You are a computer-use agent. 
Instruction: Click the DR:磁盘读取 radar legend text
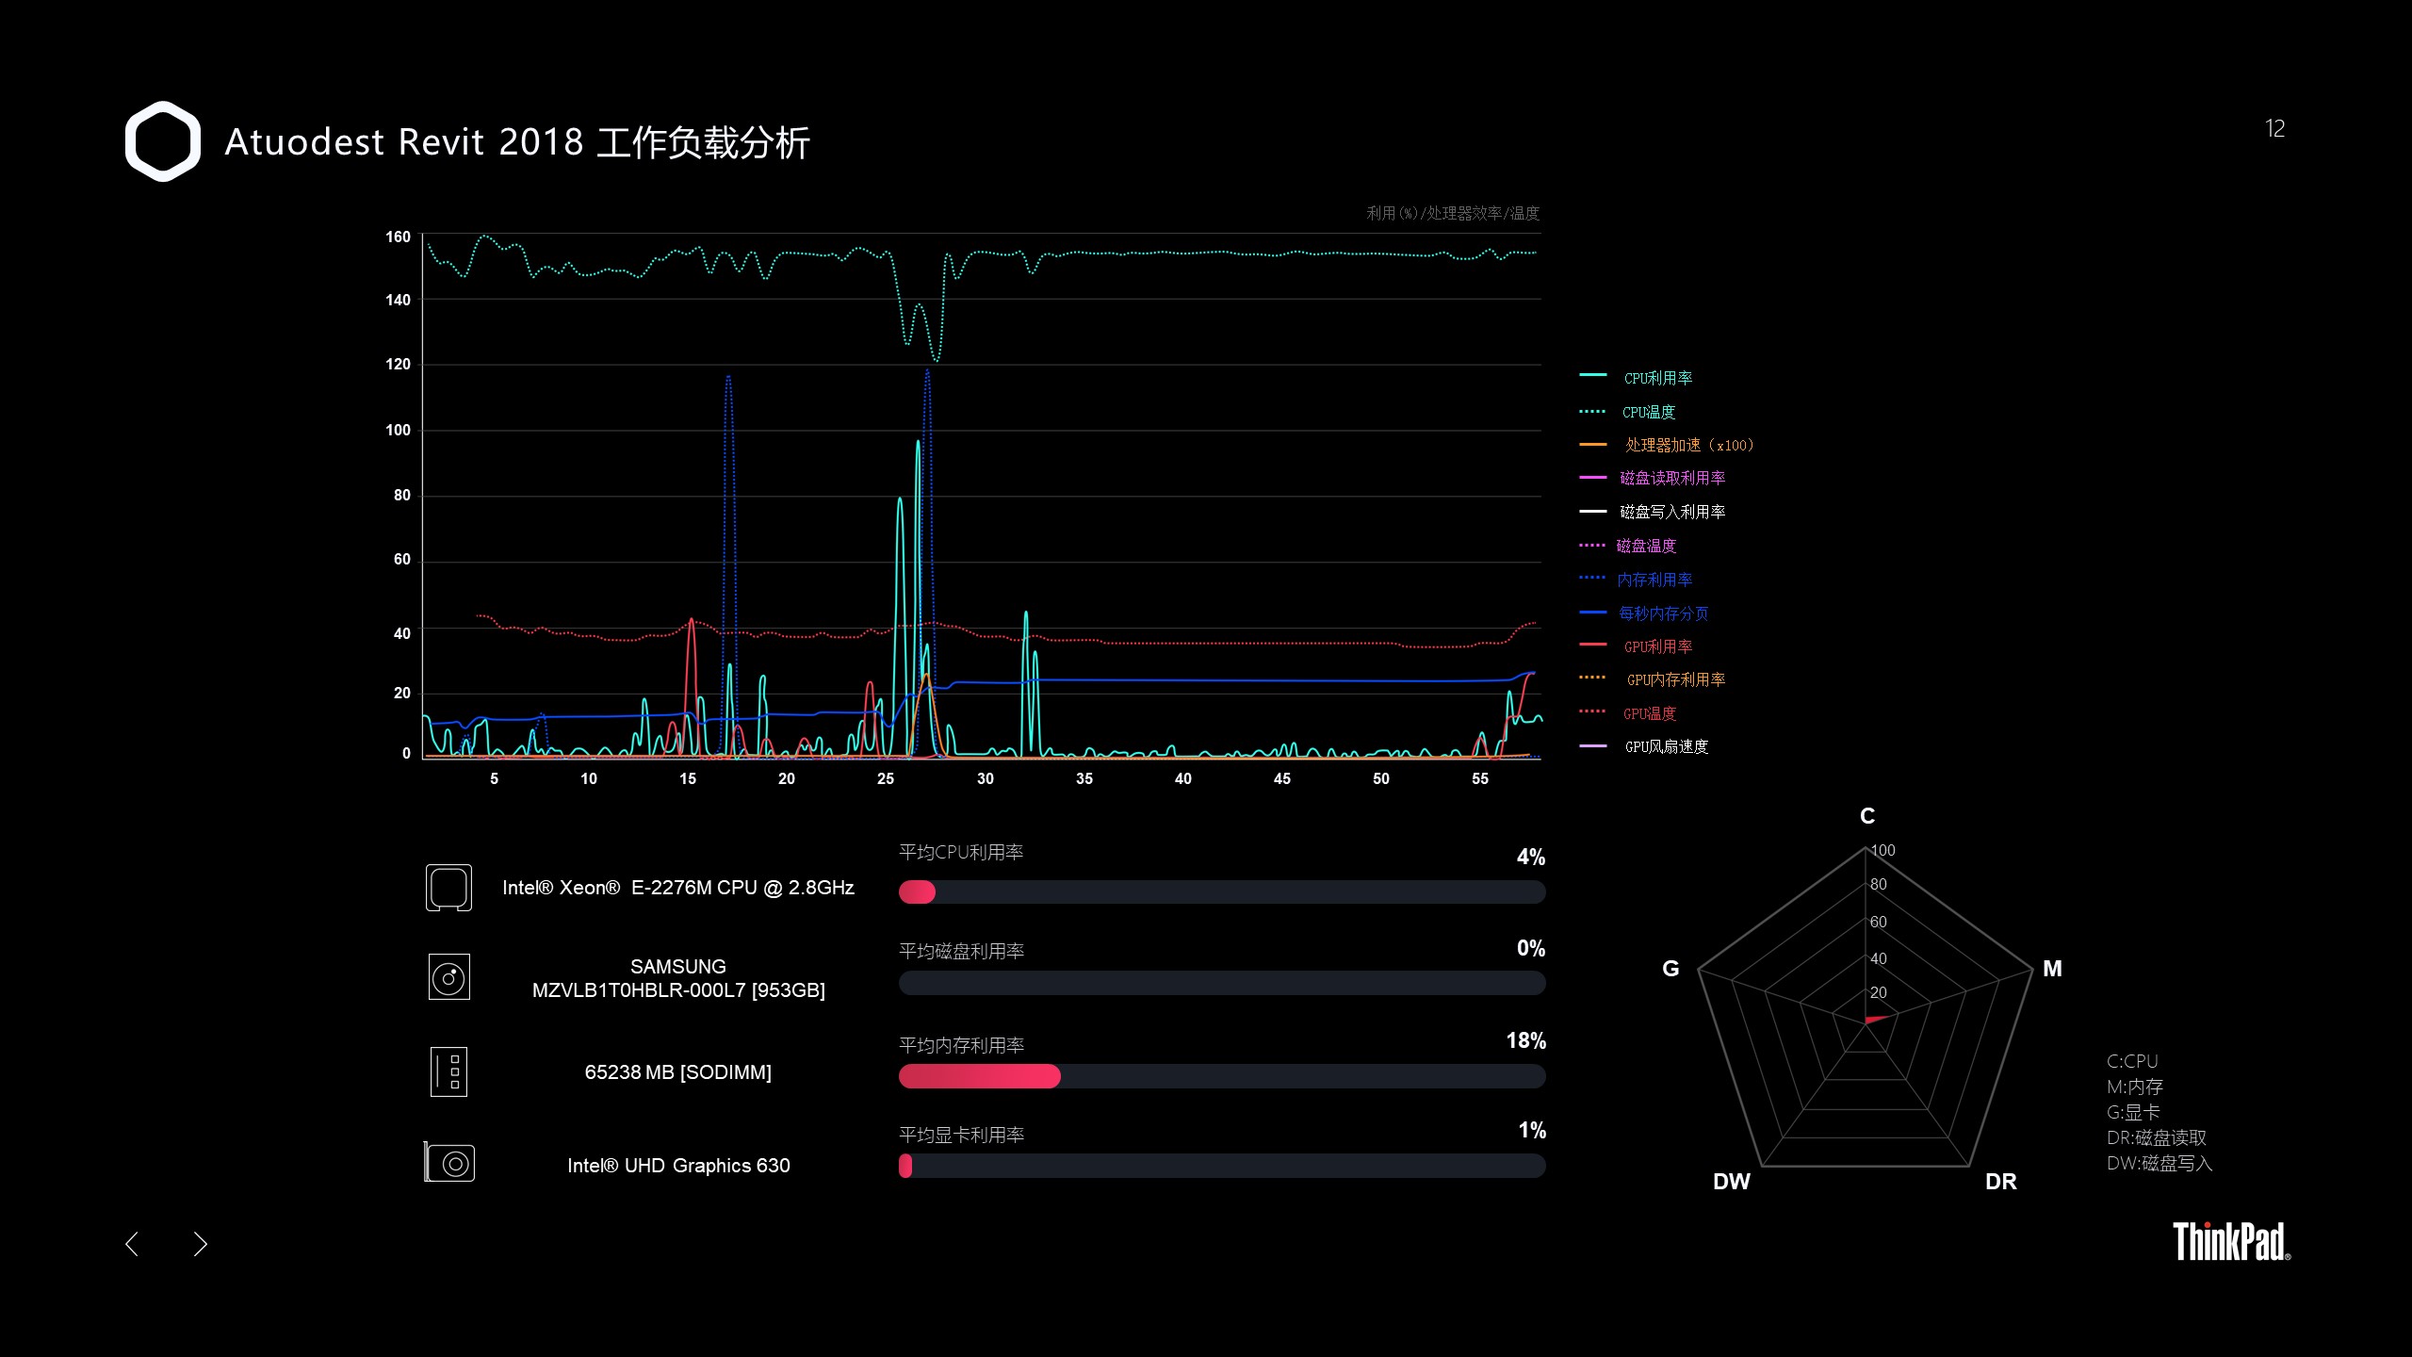coord(2157,1137)
